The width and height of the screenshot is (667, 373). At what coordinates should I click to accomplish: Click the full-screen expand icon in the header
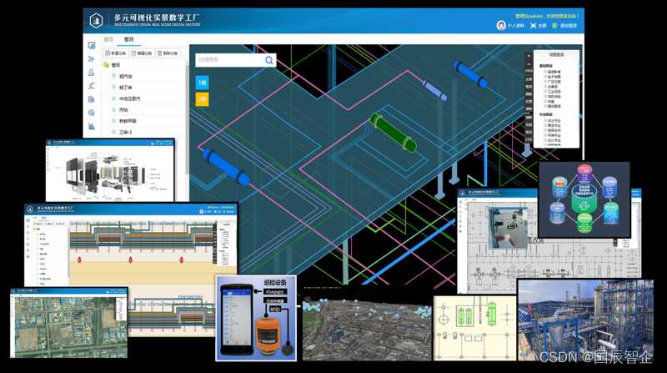pos(534,26)
